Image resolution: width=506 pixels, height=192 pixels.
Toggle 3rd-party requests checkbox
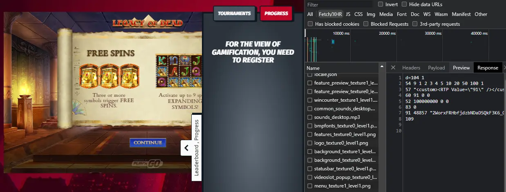[415, 24]
